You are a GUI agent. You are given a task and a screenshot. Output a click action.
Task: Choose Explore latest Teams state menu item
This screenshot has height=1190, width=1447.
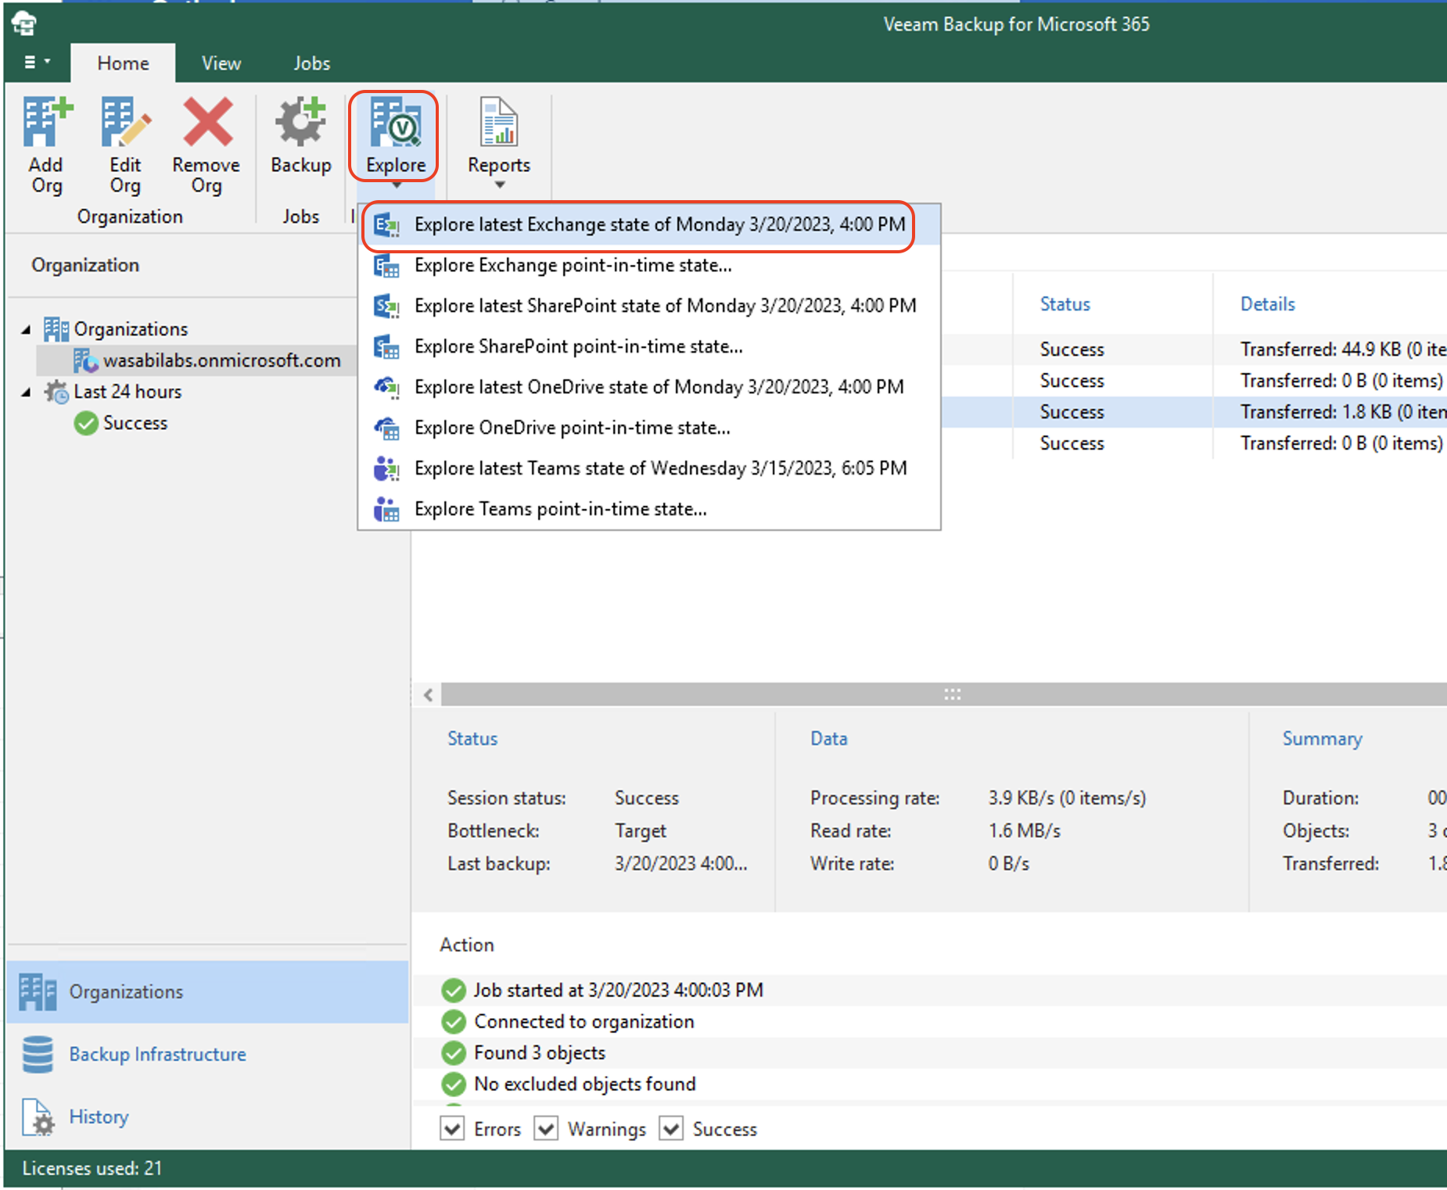pyautogui.click(x=651, y=469)
